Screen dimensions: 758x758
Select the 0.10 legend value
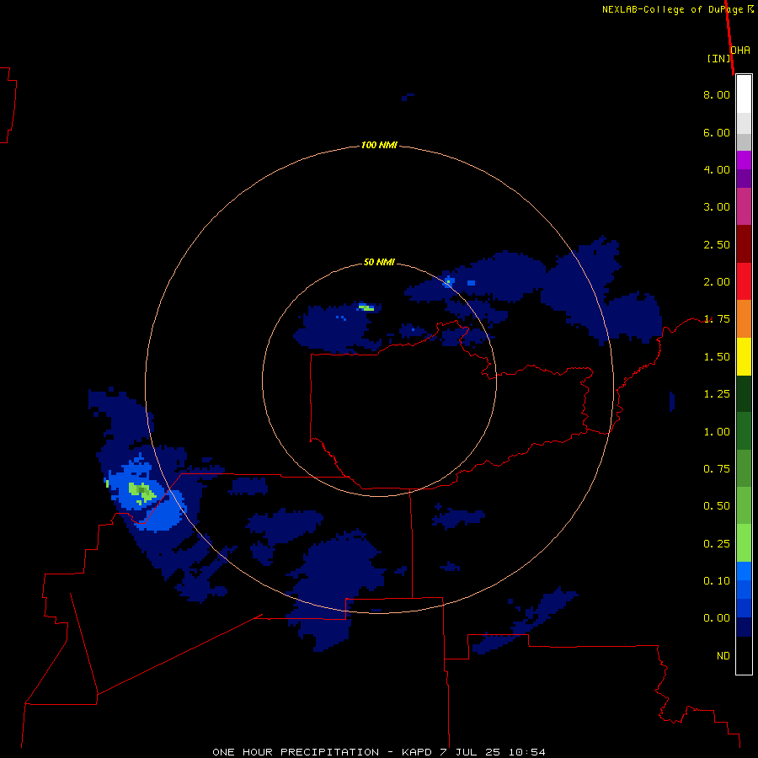coord(717,581)
